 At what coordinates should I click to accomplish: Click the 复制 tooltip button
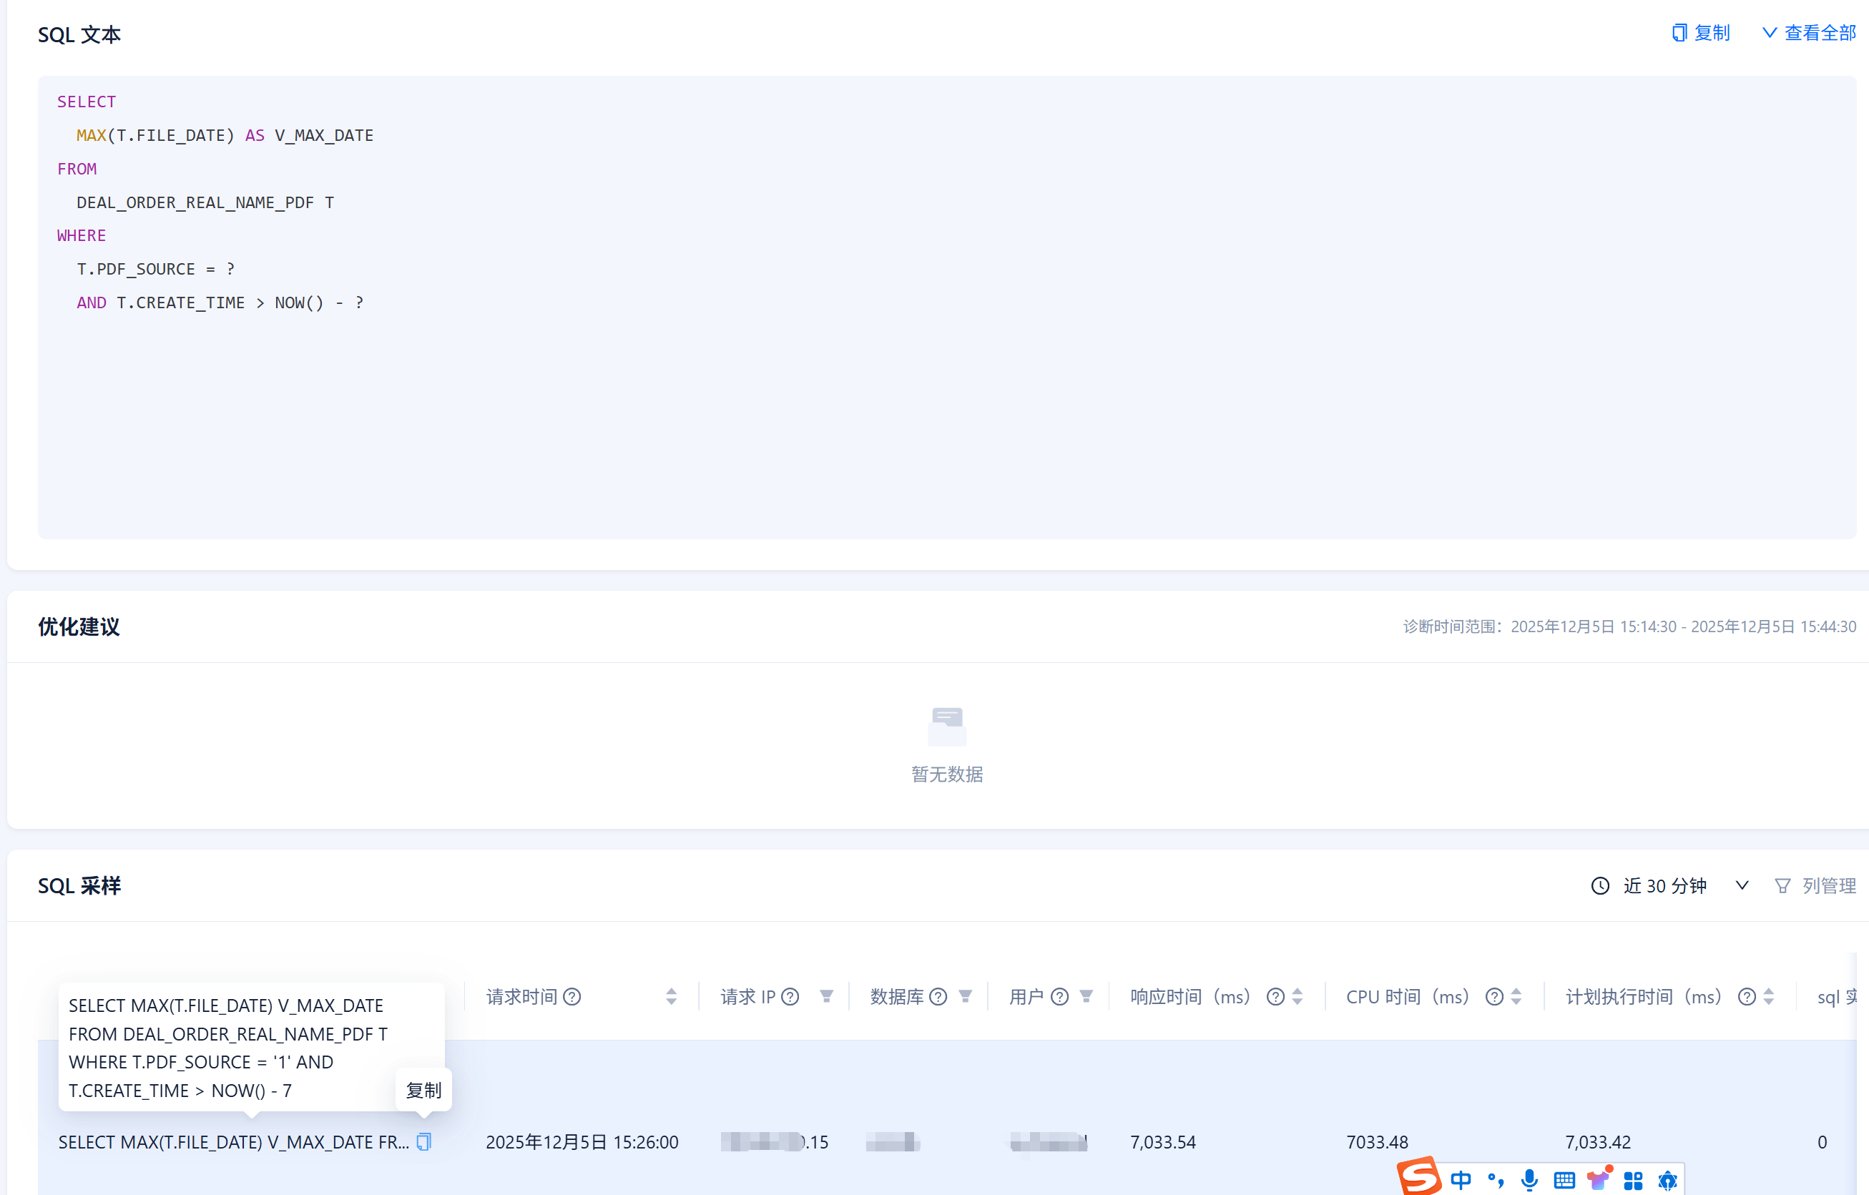[x=423, y=1089]
